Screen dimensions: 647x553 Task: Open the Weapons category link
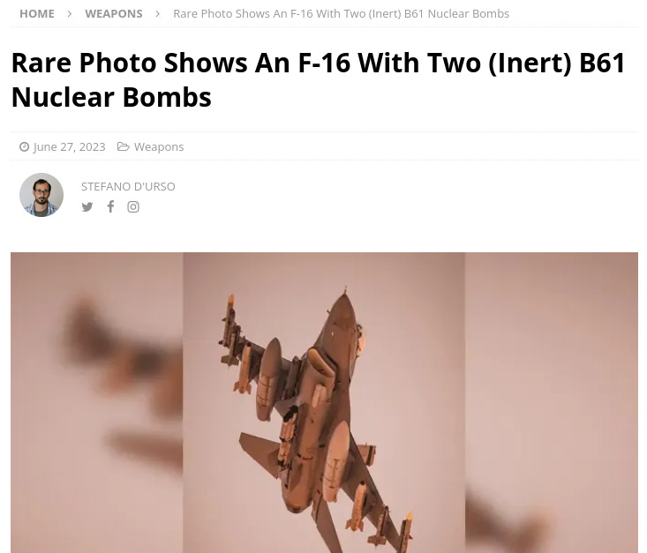tap(159, 146)
